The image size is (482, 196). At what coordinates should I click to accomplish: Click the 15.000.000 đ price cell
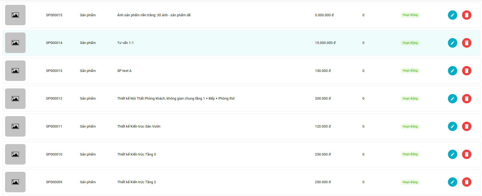325,43
